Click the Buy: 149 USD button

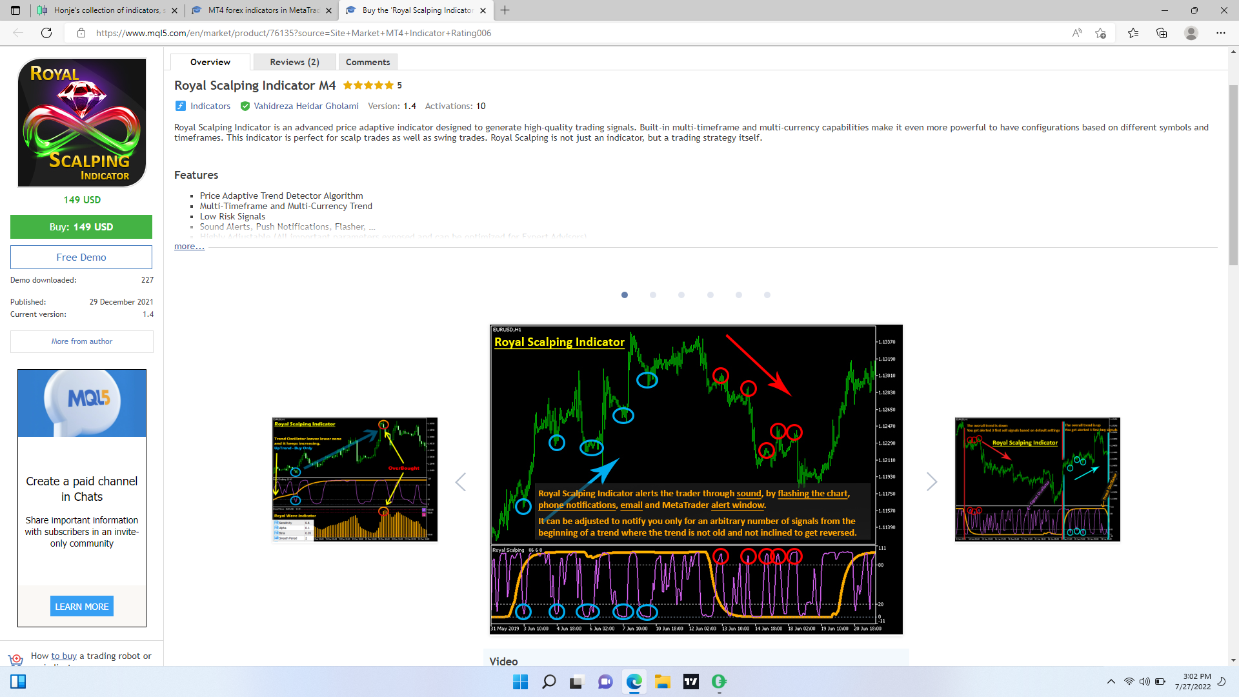coord(81,227)
